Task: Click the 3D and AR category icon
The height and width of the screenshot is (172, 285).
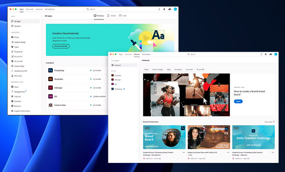Action: pyautogui.click(x=12, y=61)
